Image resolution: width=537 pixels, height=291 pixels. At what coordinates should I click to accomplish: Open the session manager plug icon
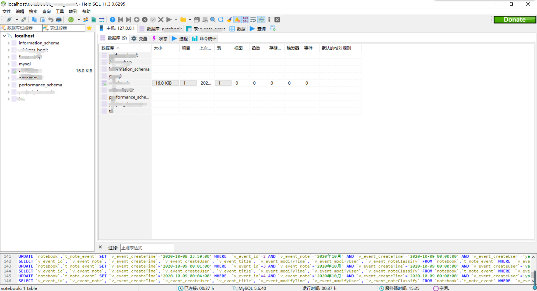point(9,20)
